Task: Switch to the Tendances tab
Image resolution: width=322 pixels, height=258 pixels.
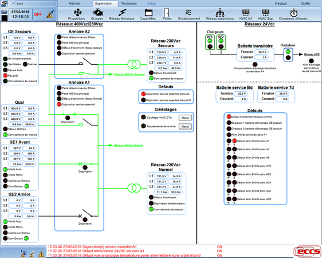Action: [x=129, y=3]
